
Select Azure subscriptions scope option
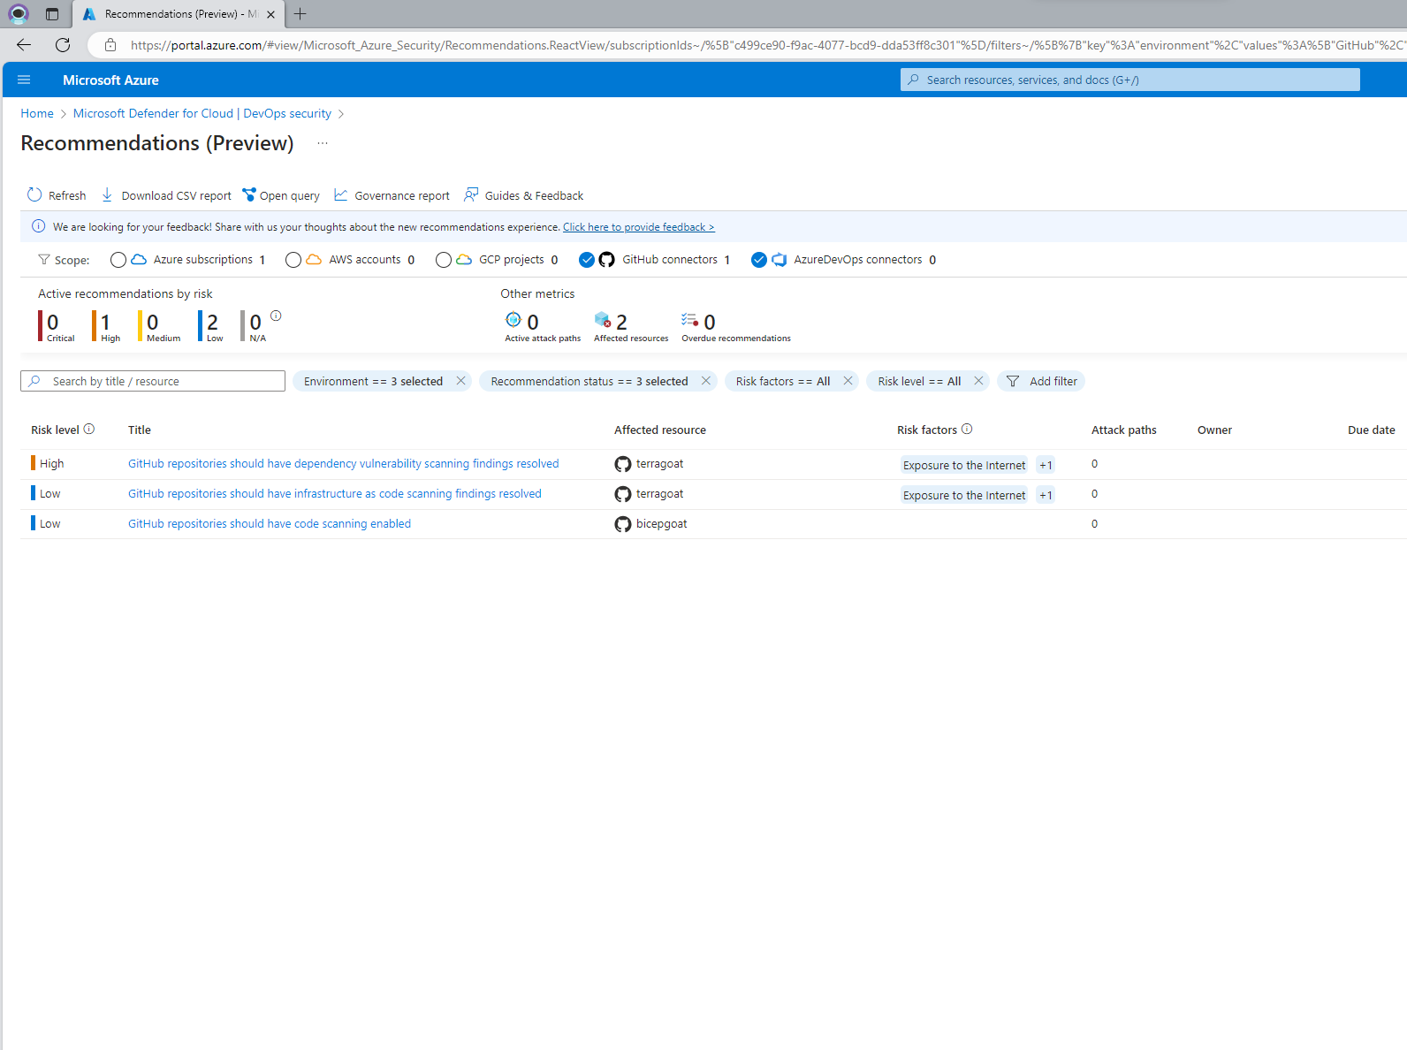118,260
